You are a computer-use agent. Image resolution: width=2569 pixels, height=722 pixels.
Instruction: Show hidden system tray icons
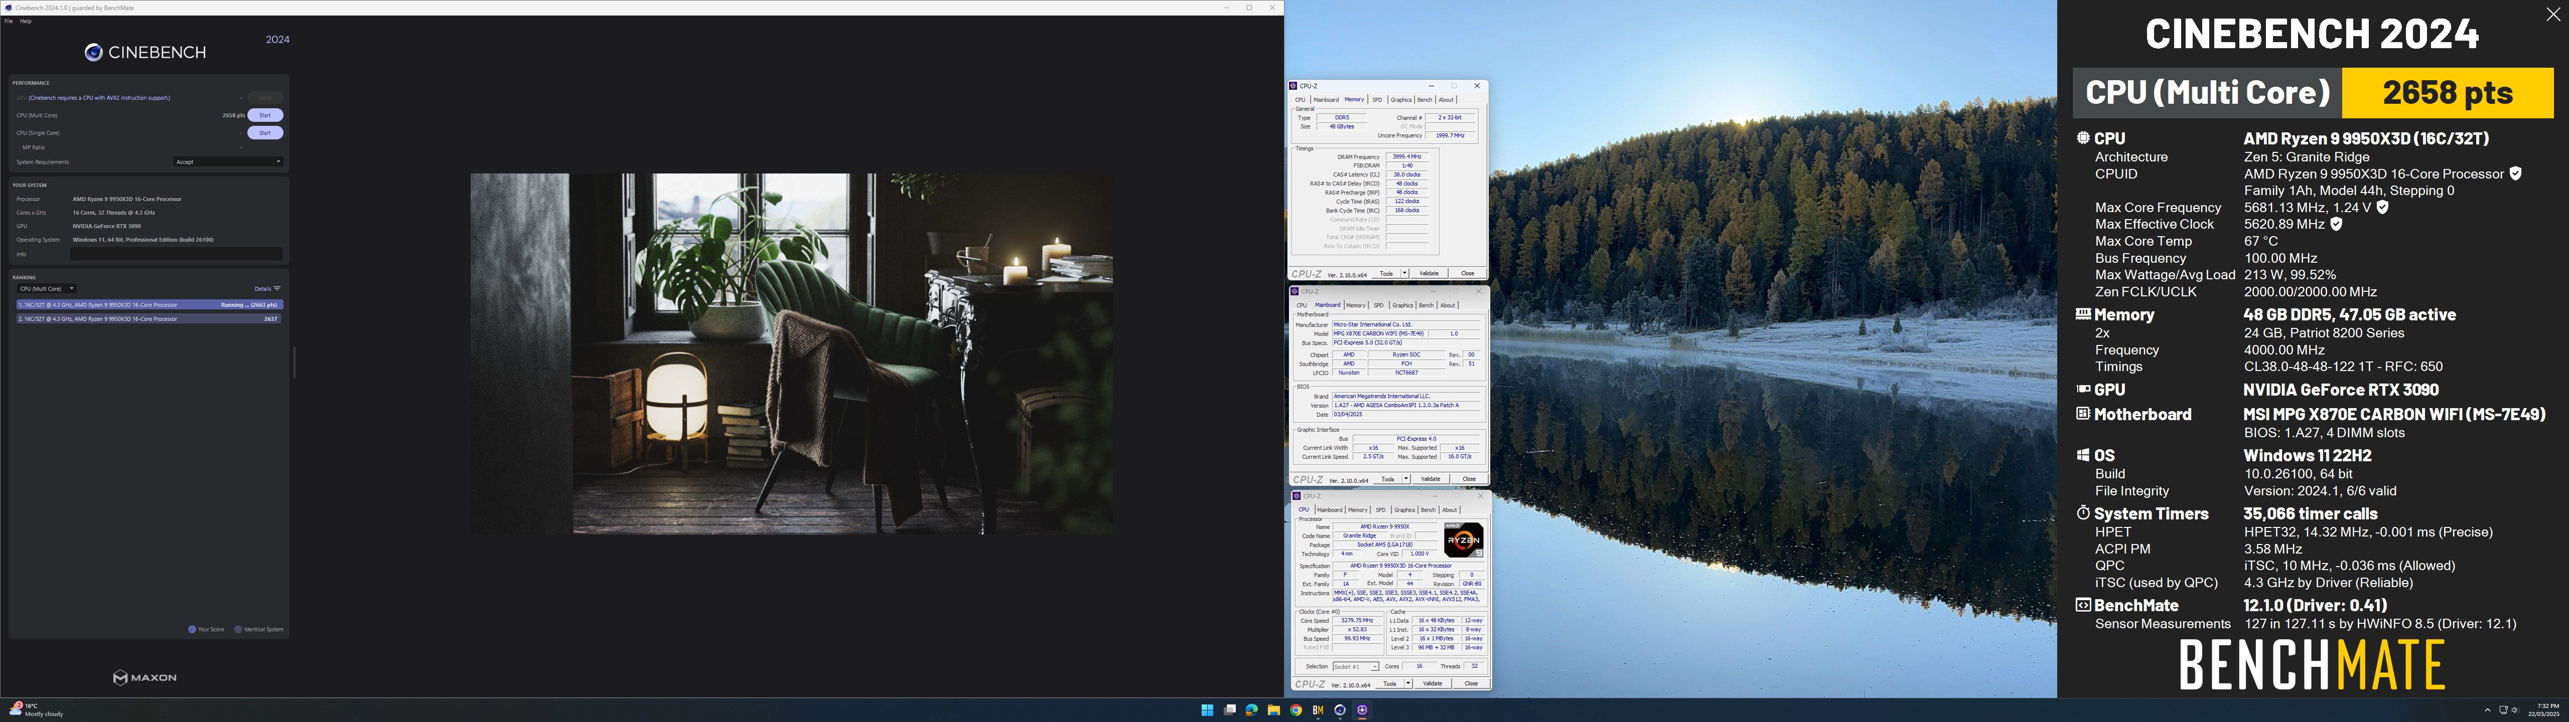pyautogui.click(x=2486, y=710)
